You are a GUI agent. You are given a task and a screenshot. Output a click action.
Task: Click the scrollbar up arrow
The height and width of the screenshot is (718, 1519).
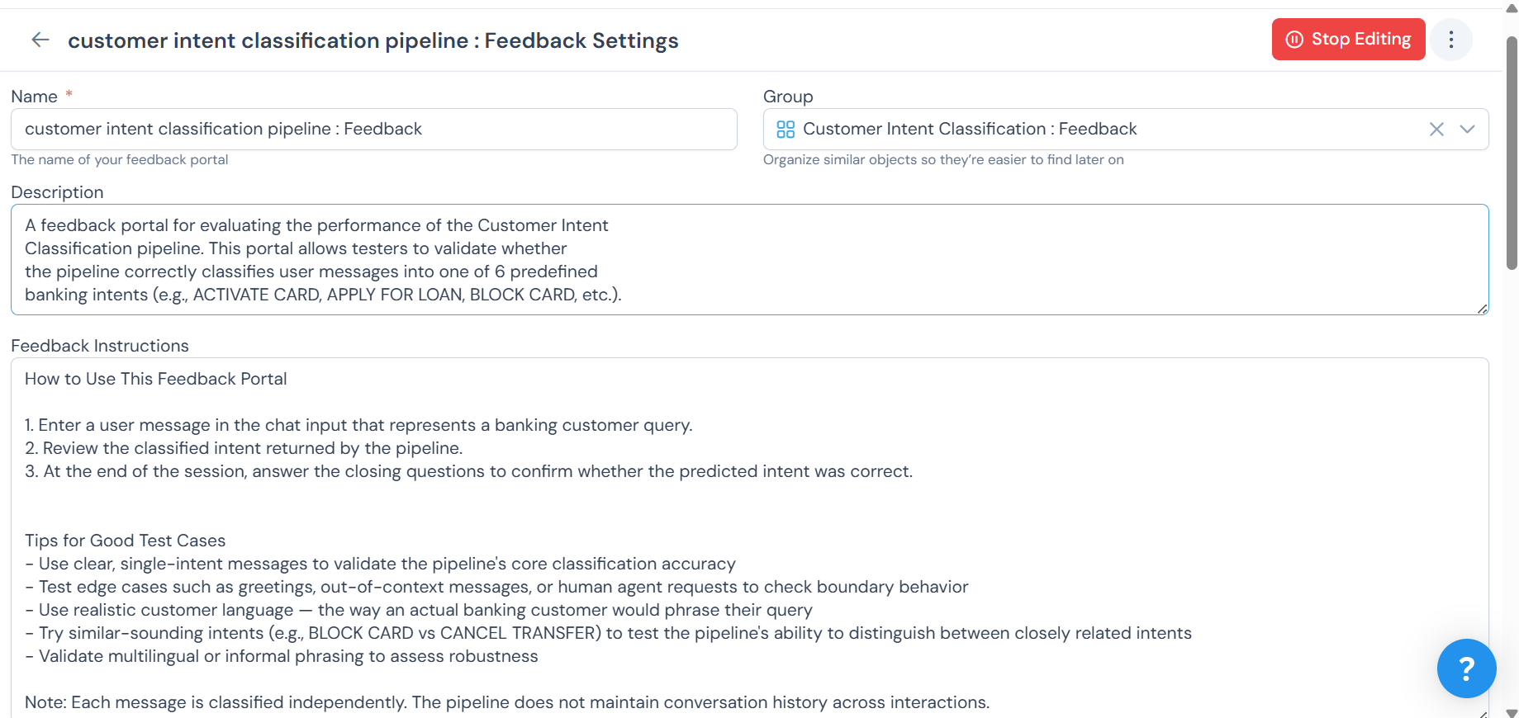click(x=1512, y=8)
